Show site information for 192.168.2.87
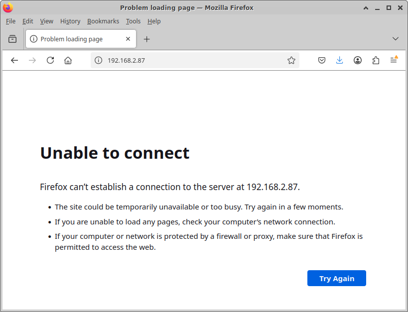This screenshot has width=408, height=312. click(99, 60)
